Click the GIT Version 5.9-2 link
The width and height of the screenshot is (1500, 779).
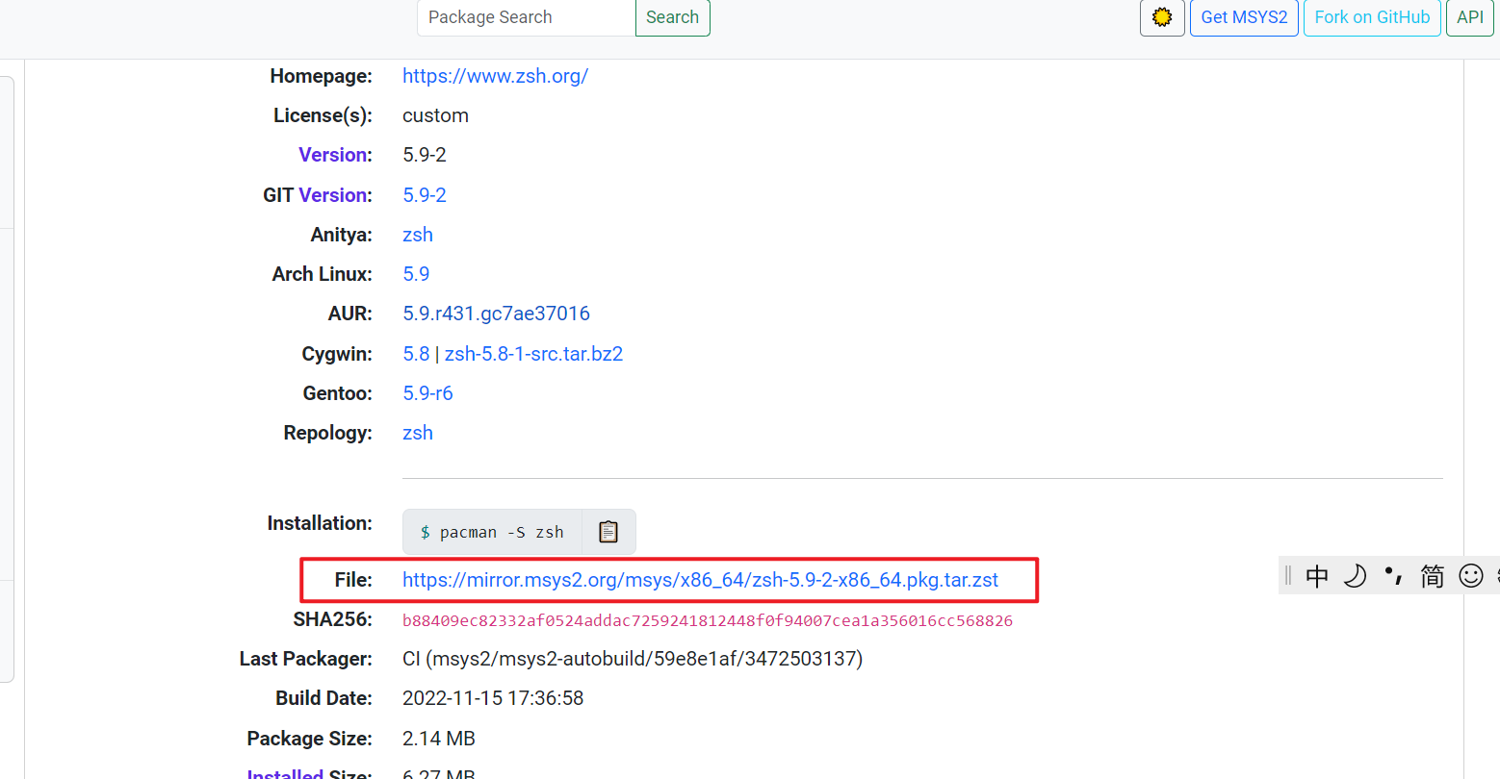(425, 195)
